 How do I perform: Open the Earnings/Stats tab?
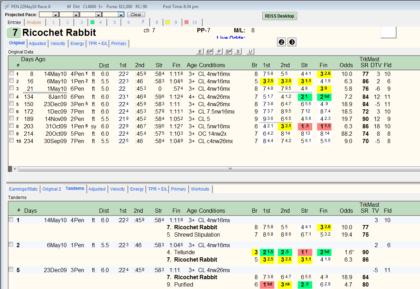[23, 189]
